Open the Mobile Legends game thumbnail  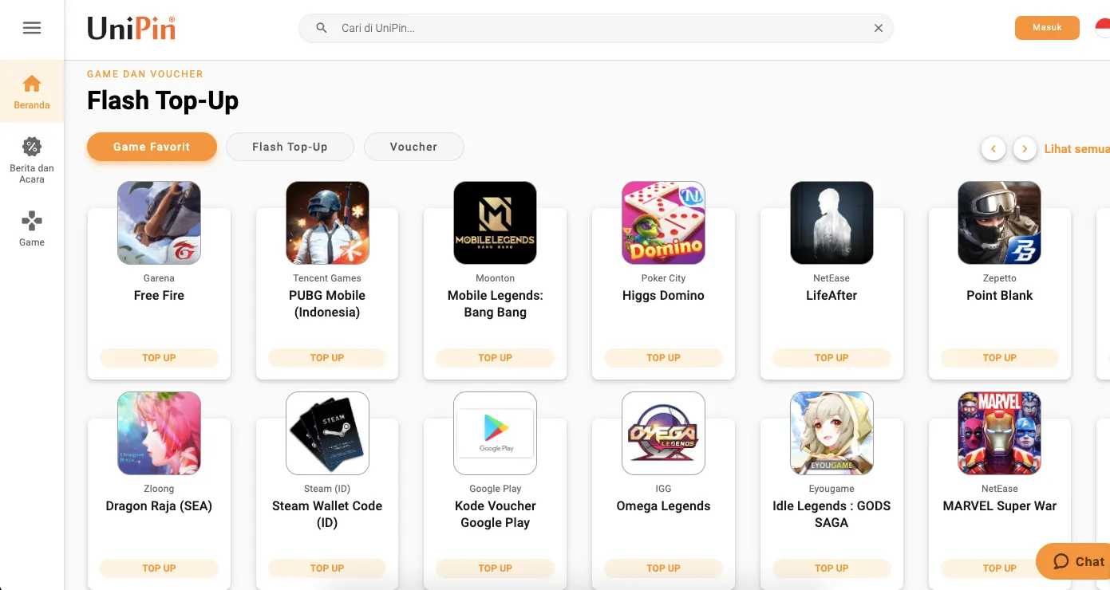coord(496,222)
